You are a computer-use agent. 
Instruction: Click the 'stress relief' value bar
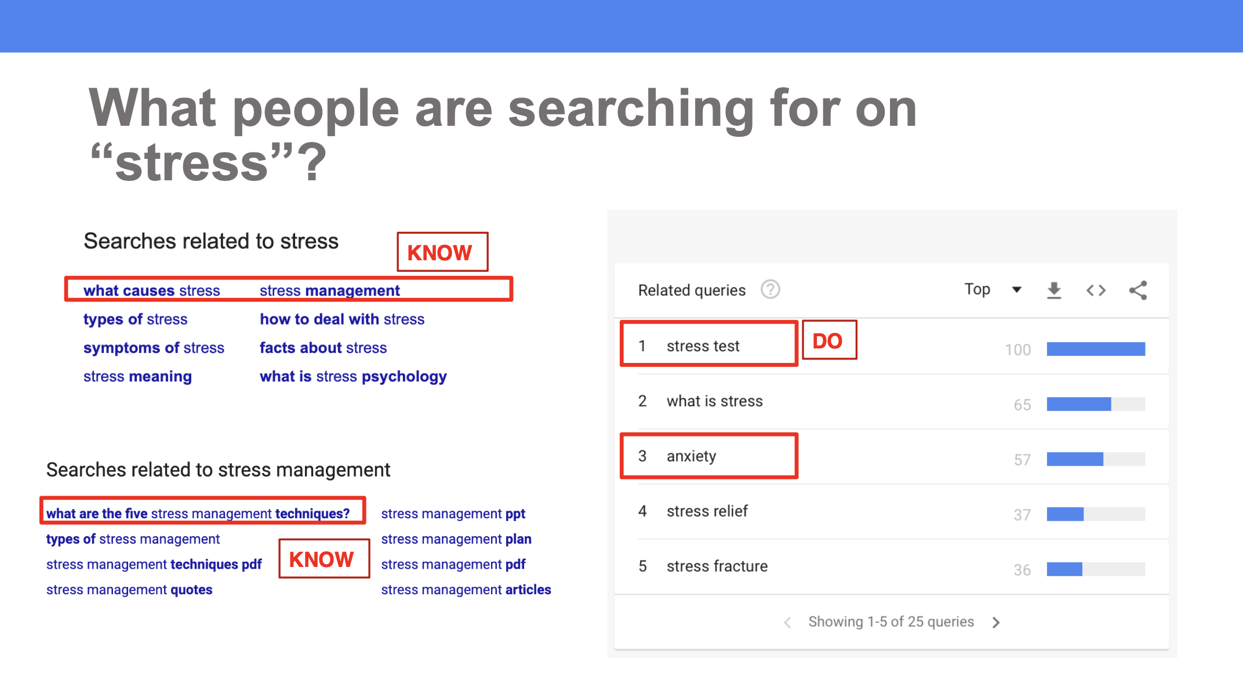tap(1095, 514)
